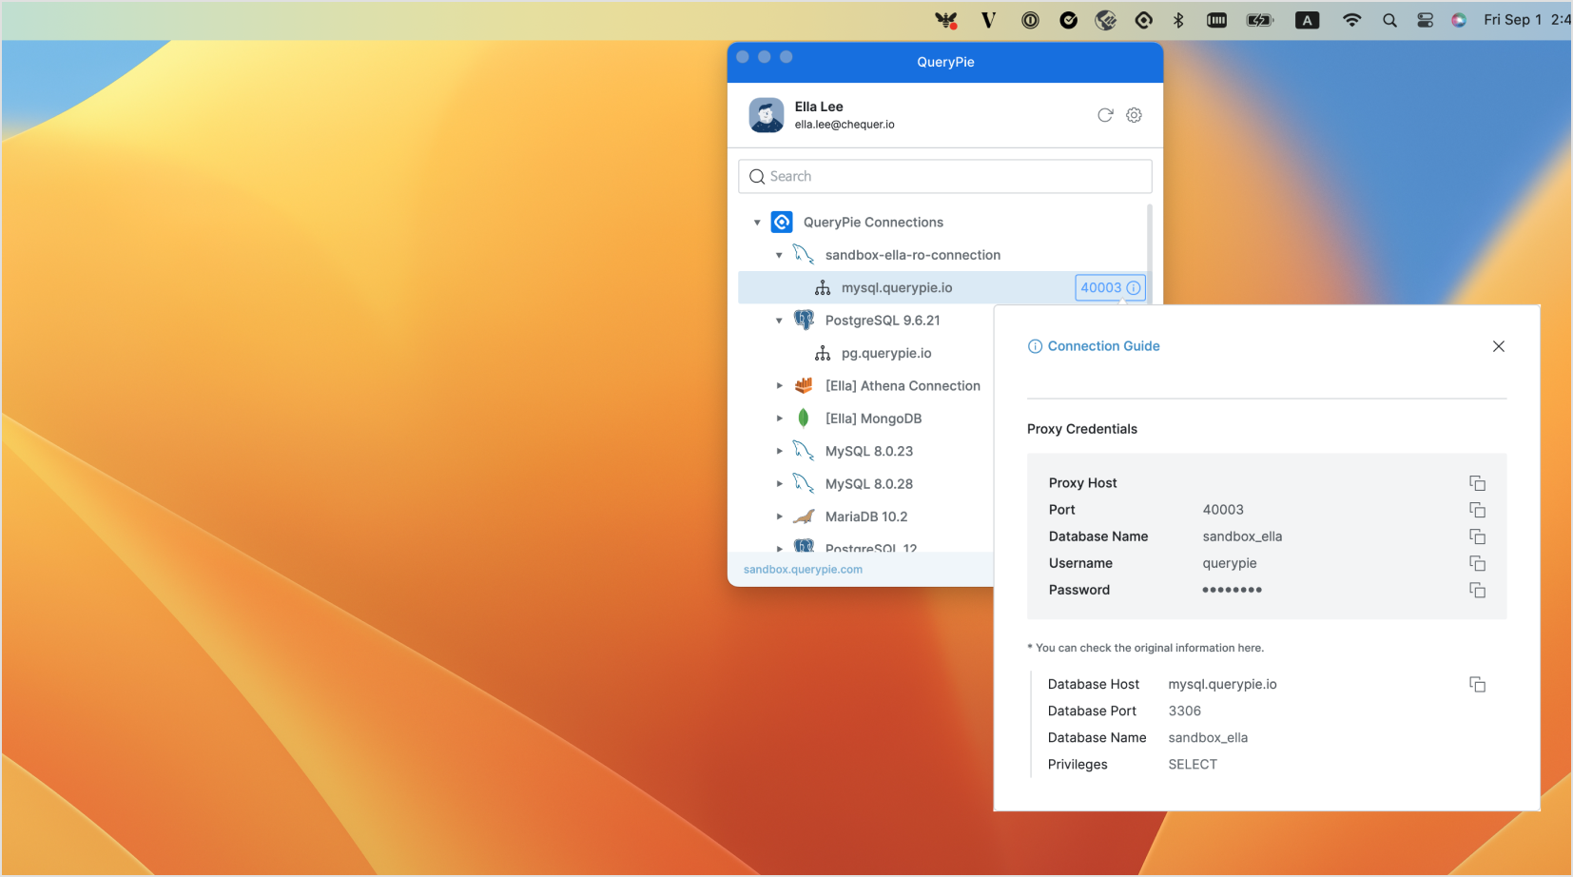
Task: Click sandbox-ella-ro-connection label
Action: [913, 255]
